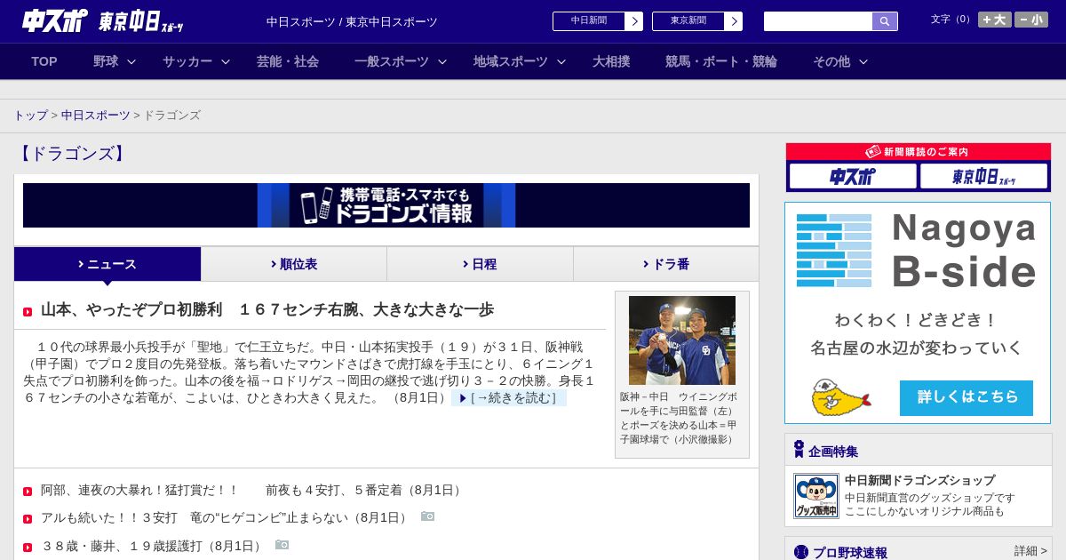Click 詳細 > link in プロ野球速報
The height and width of the screenshot is (560, 1066).
1030,551
